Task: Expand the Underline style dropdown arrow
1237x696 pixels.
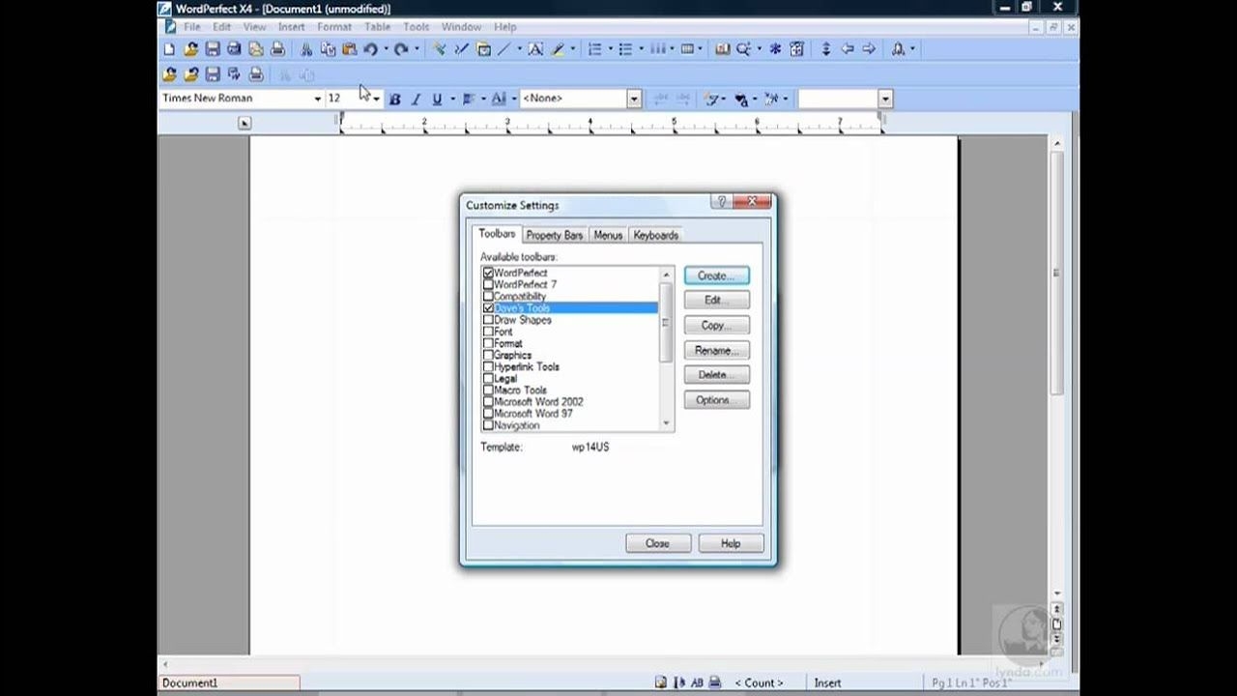Action: click(451, 99)
